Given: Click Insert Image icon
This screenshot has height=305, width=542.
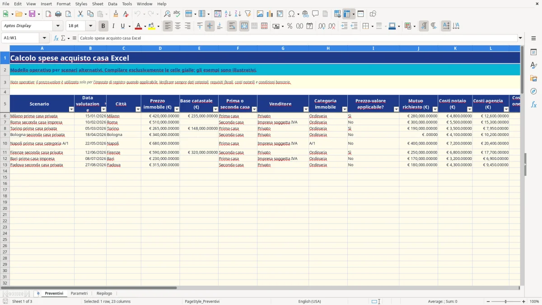Looking at the screenshot, I should pos(260,14).
